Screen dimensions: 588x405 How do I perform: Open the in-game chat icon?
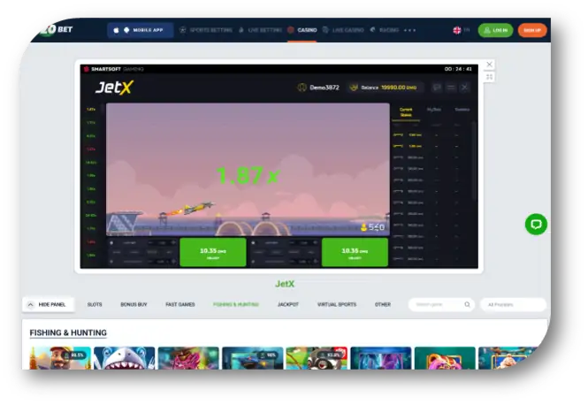437,88
